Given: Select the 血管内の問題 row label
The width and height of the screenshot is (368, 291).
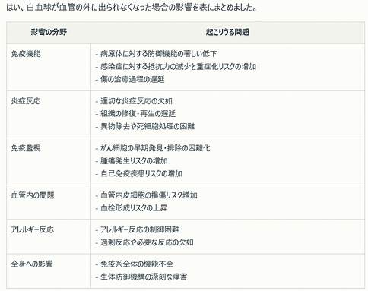Looking at the screenshot, I should 33,195.
